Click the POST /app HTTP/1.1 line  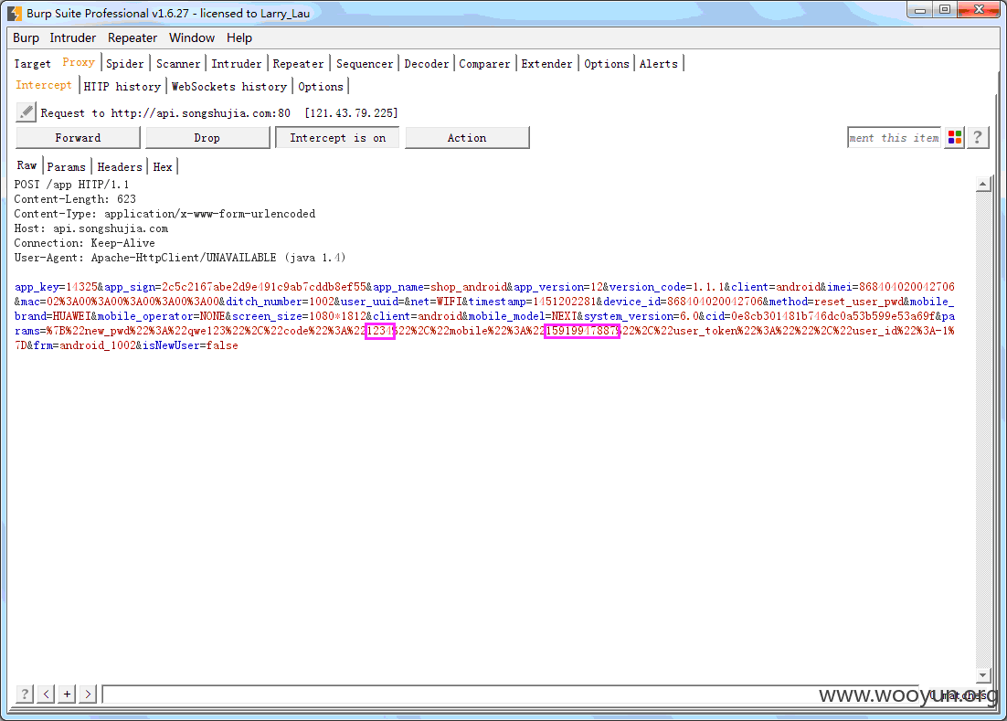(x=71, y=185)
